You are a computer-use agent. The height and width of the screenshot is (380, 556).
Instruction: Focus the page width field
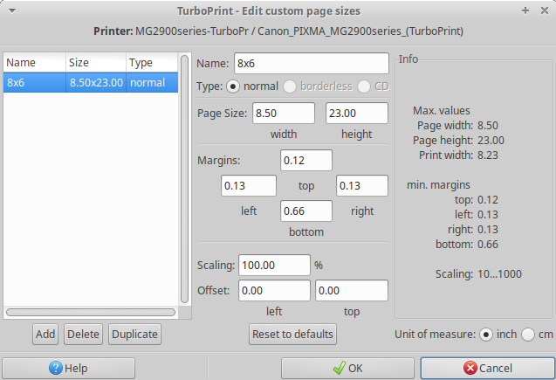[x=284, y=114]
